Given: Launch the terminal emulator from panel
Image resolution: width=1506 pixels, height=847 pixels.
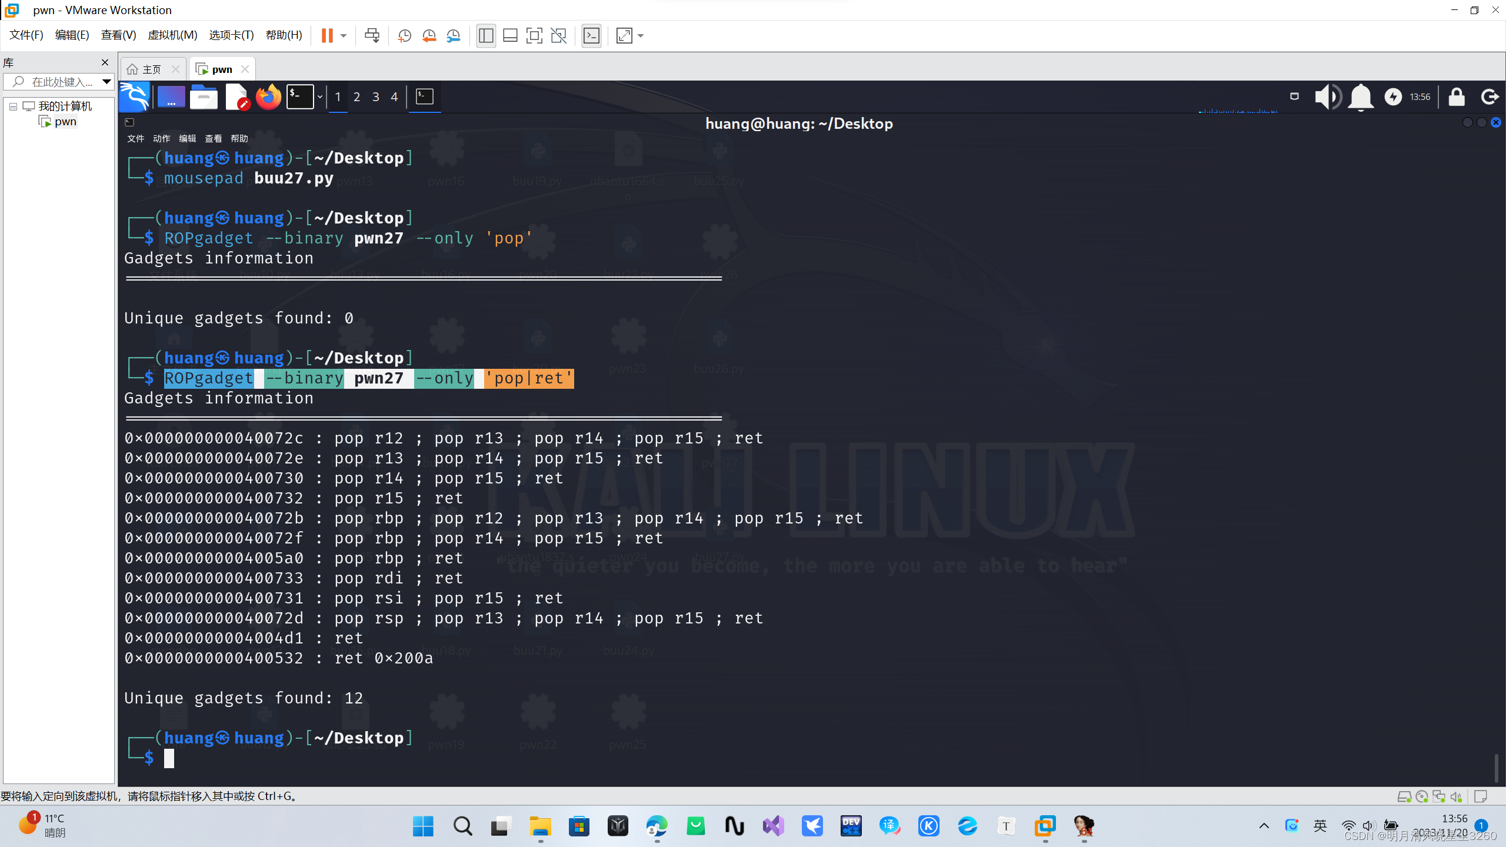Looking at the screenshot, I should 299,97.
